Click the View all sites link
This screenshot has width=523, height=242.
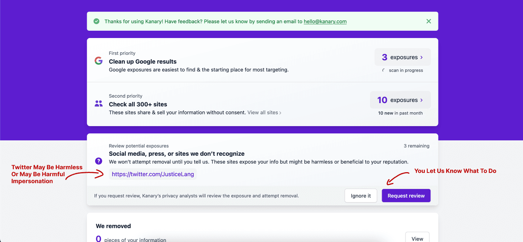point(264,113)
